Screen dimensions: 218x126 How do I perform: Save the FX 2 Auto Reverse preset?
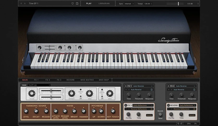194,90
